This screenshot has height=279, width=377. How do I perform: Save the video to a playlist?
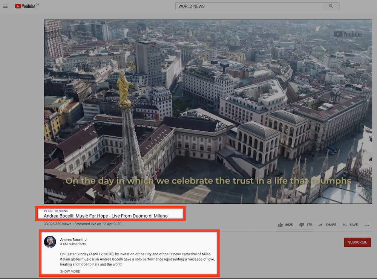tap(350, 225)
